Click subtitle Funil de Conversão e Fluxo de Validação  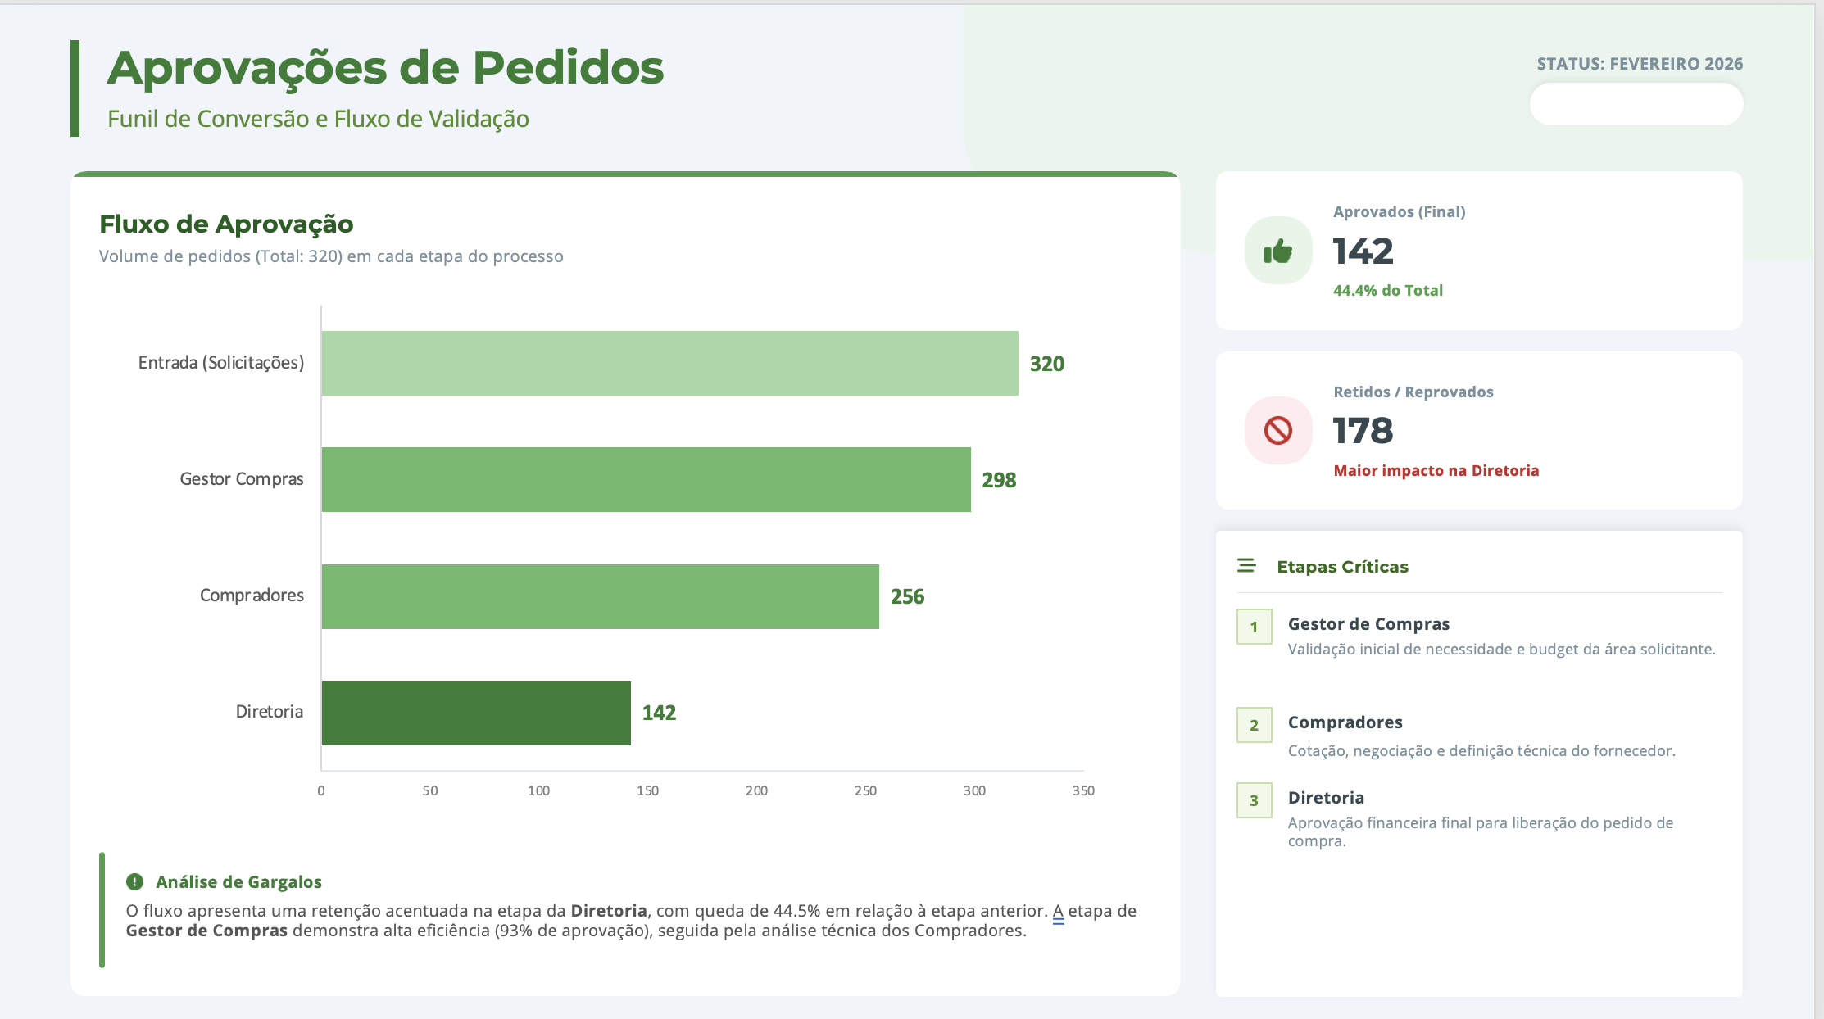click(318, 119)
